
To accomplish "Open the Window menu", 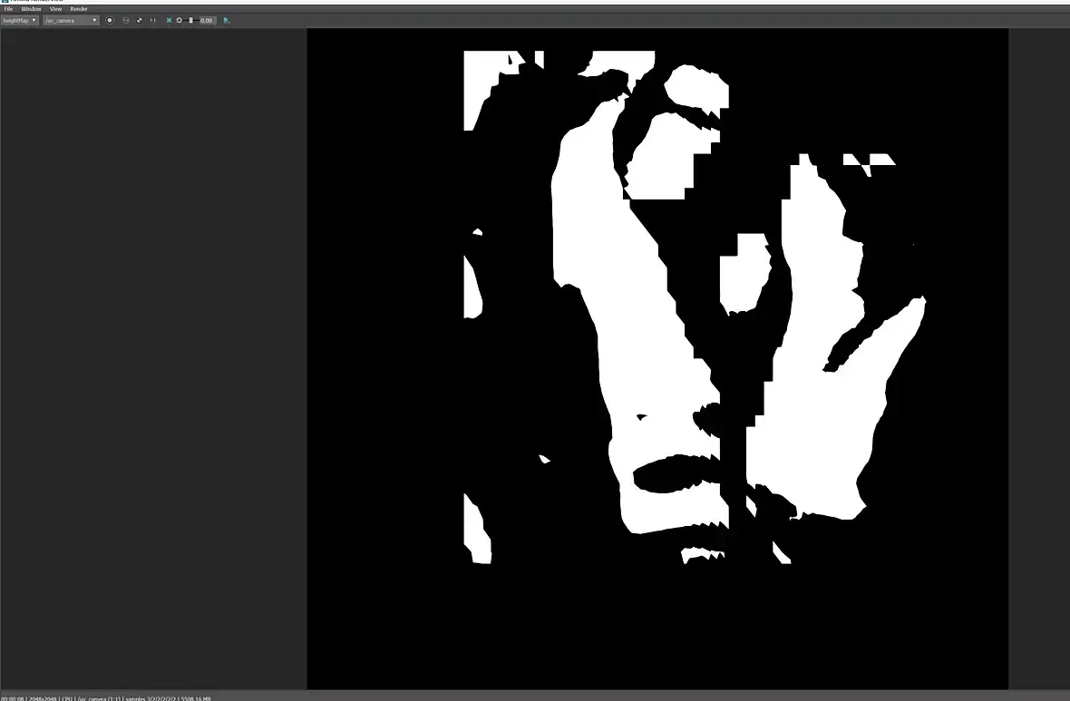I will (x=31, y=9).
